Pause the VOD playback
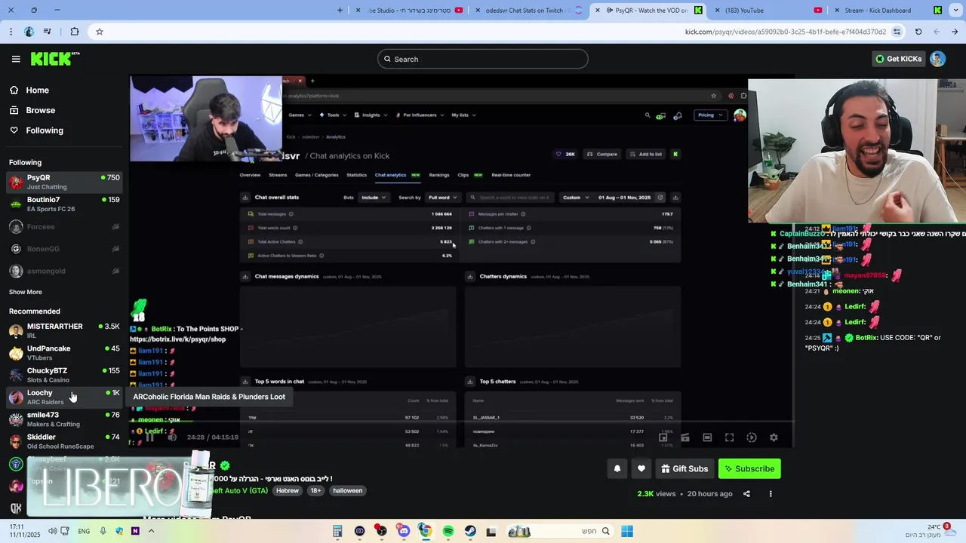 point(149,437)
